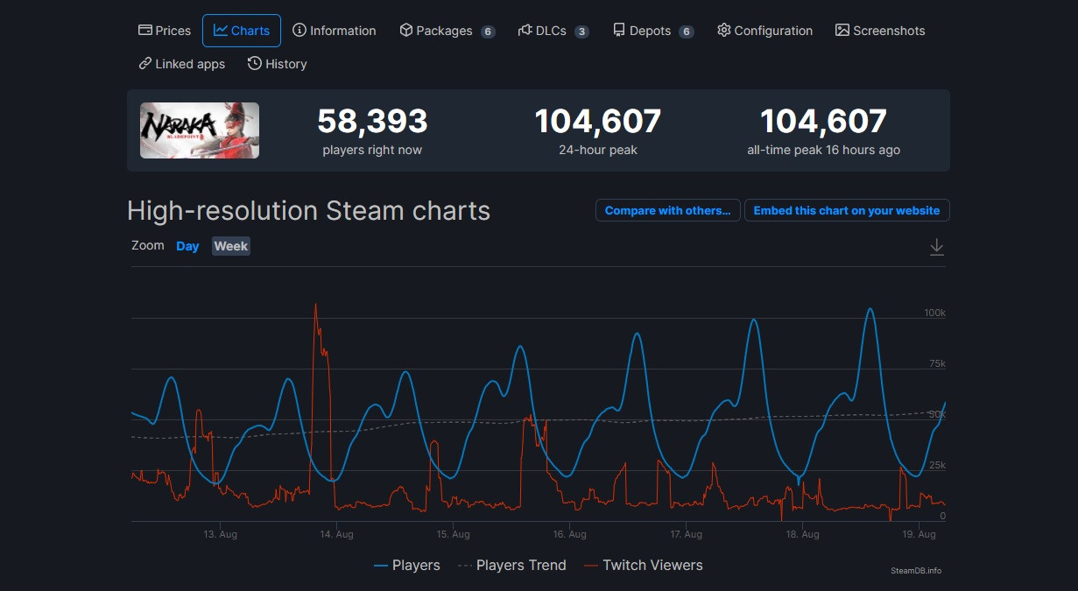
Task: Click the History clock icon
Action: [x=255, y=64]
